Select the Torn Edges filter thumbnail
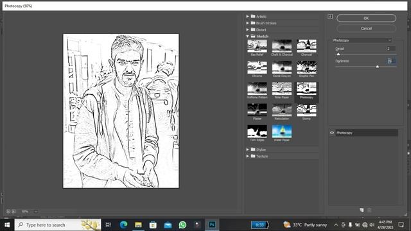 pyautogui.click(x=257, y=132)
